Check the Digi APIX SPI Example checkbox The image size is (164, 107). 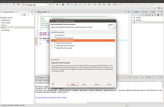pyautogui.click(x=52, y=48)
